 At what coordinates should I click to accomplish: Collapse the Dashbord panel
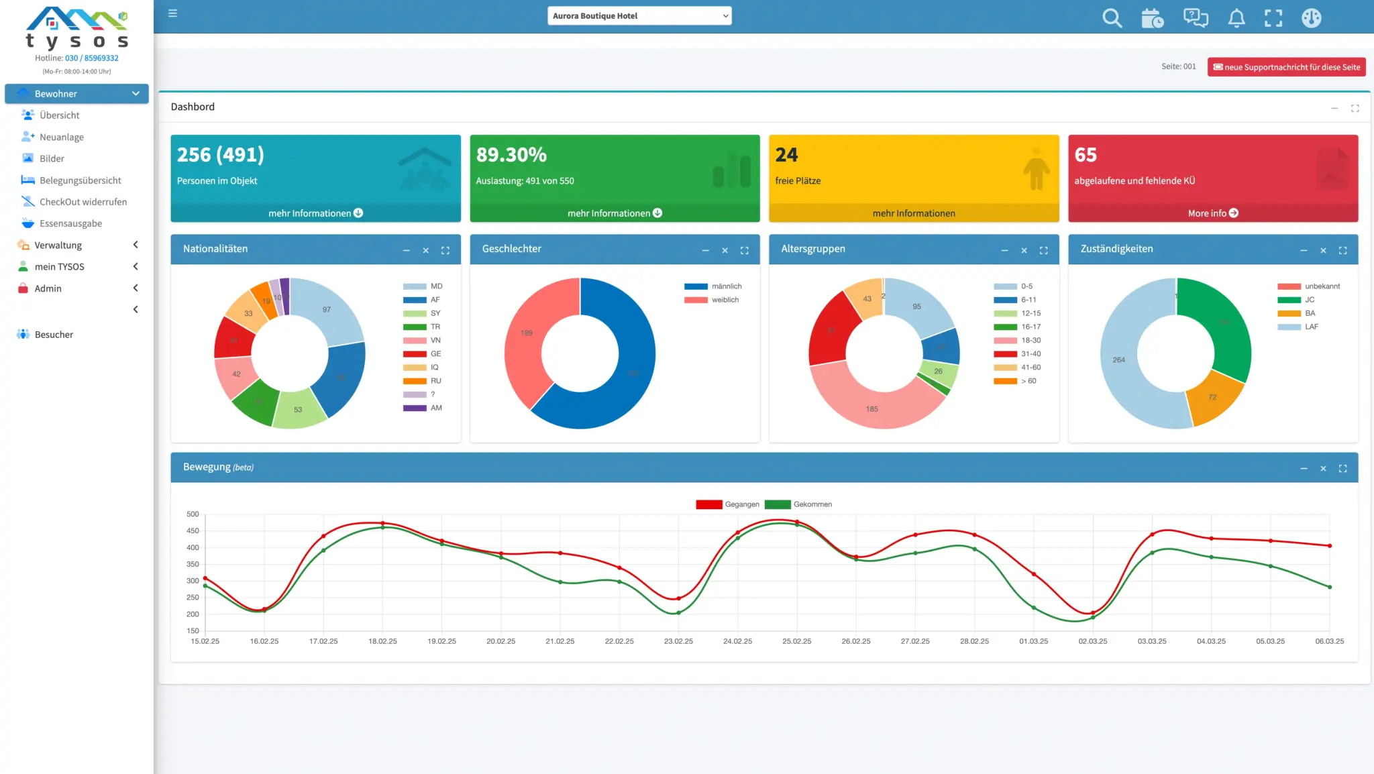1334,108
